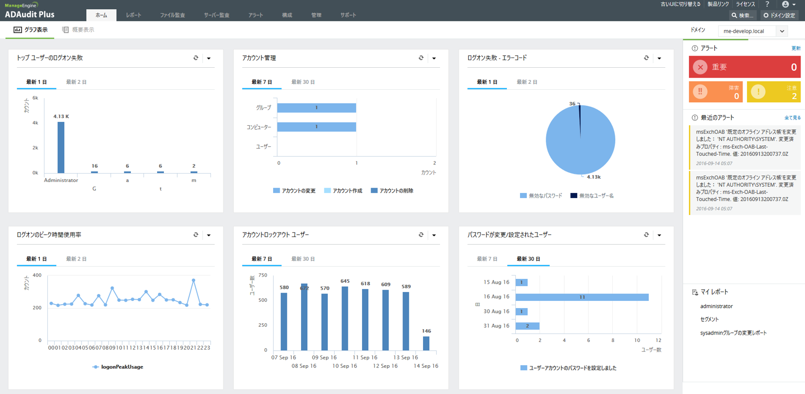
Task: Refresh the アカウント管理 widget
Action: click(421, 58)
